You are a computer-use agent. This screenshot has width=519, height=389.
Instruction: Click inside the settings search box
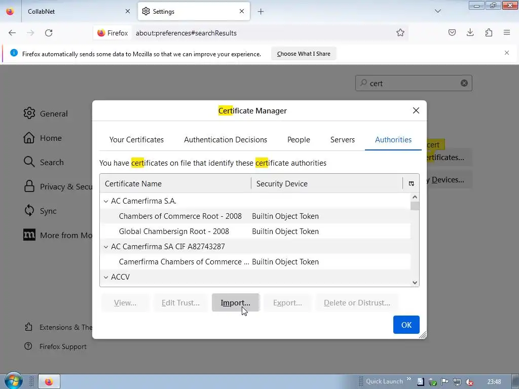414,83
